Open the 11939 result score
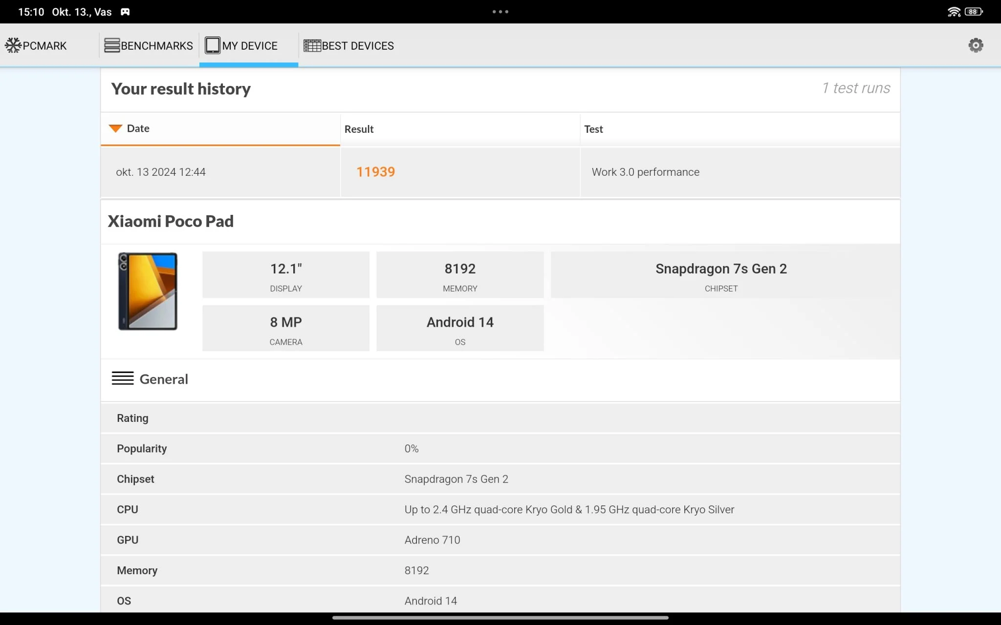The image size is (1001, 625). [375, 172]
